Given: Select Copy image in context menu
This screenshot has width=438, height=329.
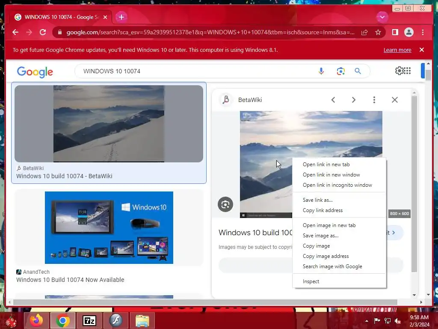Looking at the screenshot, I should (316, 246).
